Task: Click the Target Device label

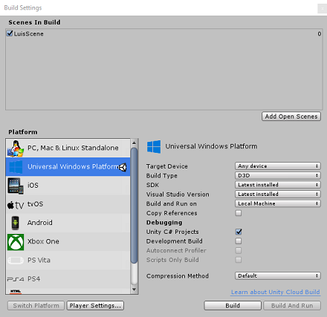Action: coord(167,166)
